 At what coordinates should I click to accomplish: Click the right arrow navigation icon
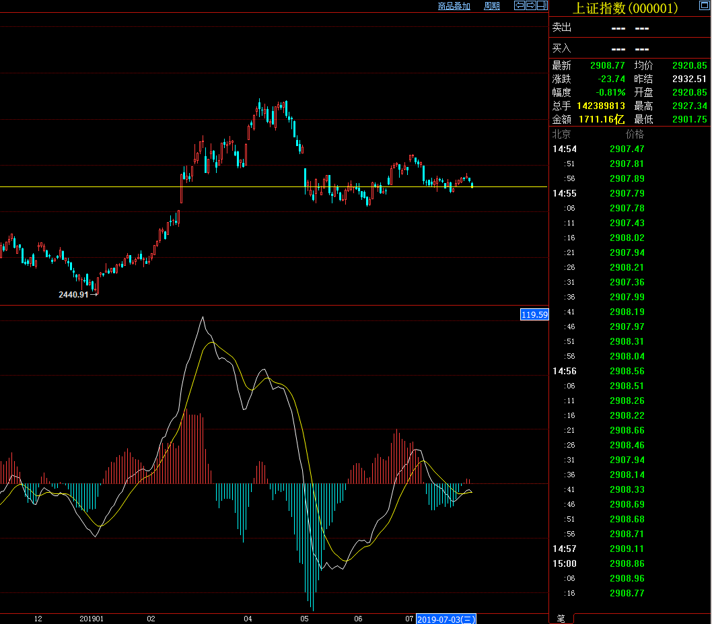[530, 6]
